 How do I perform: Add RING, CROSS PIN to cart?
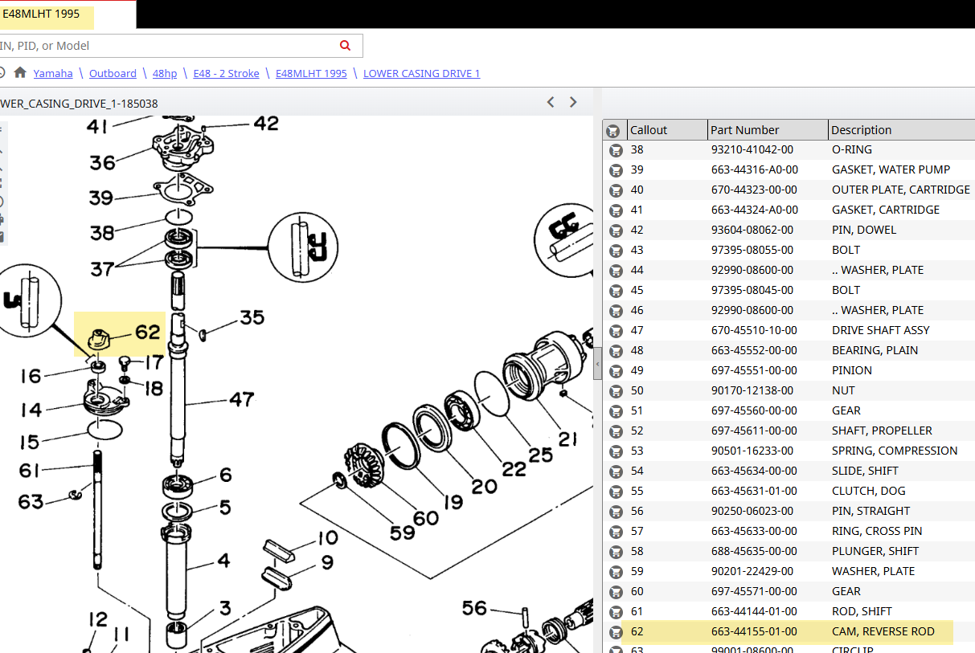click(616, 532)
